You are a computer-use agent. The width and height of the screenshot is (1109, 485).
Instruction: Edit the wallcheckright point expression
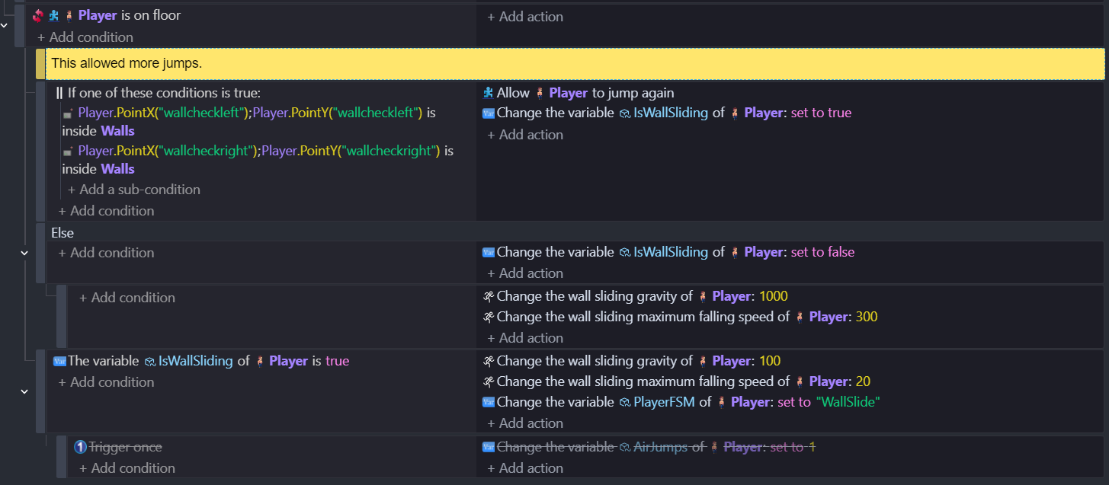click(259, 151)
